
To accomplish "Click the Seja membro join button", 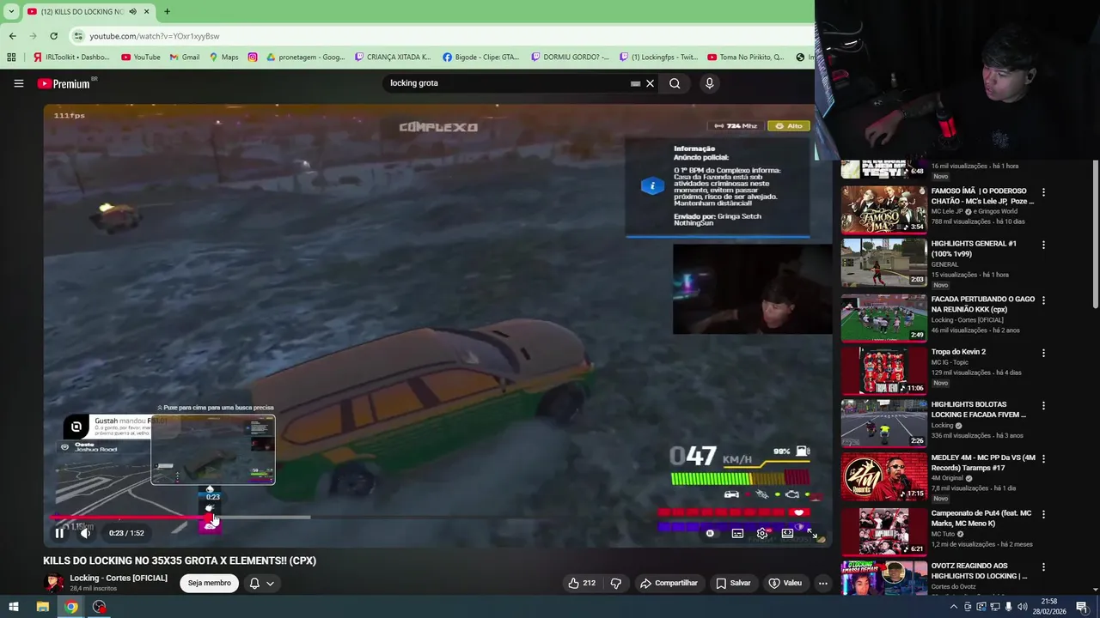I will 210,583.
